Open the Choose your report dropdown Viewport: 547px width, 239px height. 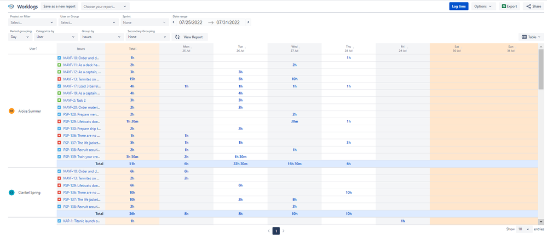[105, 6]
